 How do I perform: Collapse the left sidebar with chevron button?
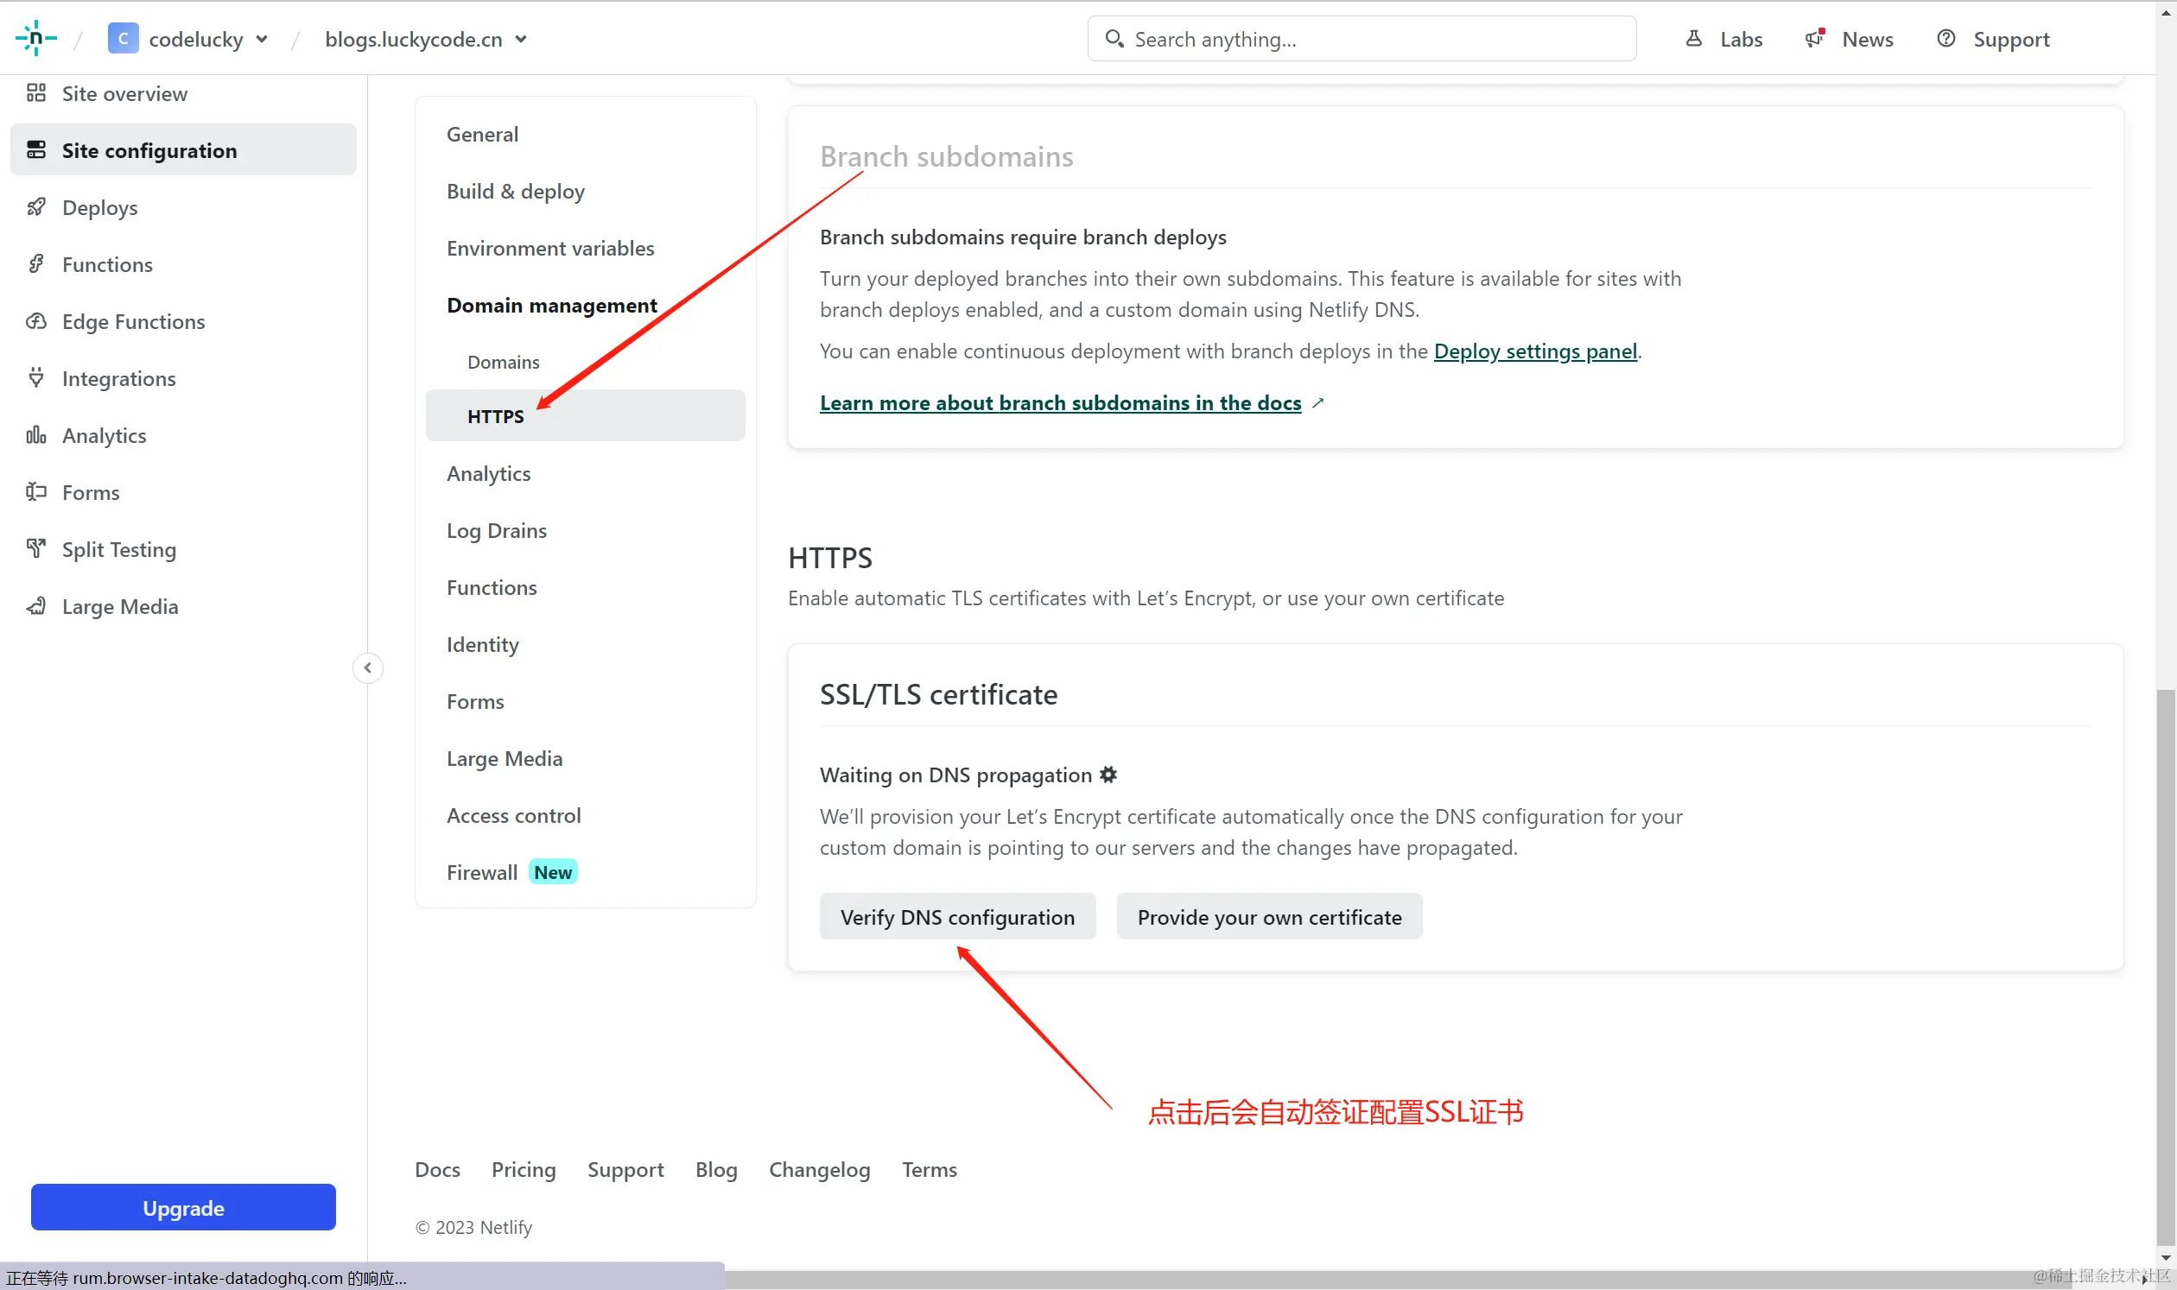[368, 667]
